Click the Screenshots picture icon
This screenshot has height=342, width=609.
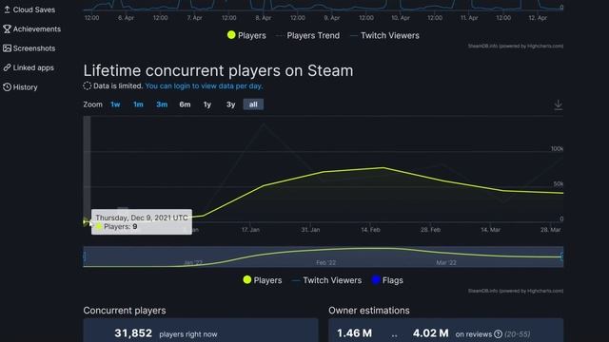[7, 48]
